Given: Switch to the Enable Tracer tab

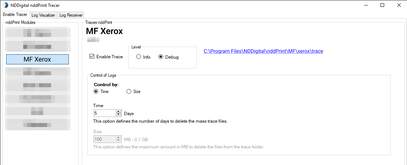Looking at the screenshot, I should [x=15, y=15].
